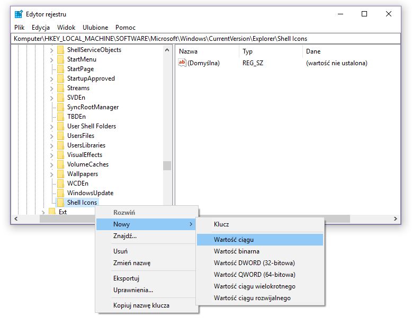Click the Typ column header
The image size is (412, 324).
pos(271,51)
